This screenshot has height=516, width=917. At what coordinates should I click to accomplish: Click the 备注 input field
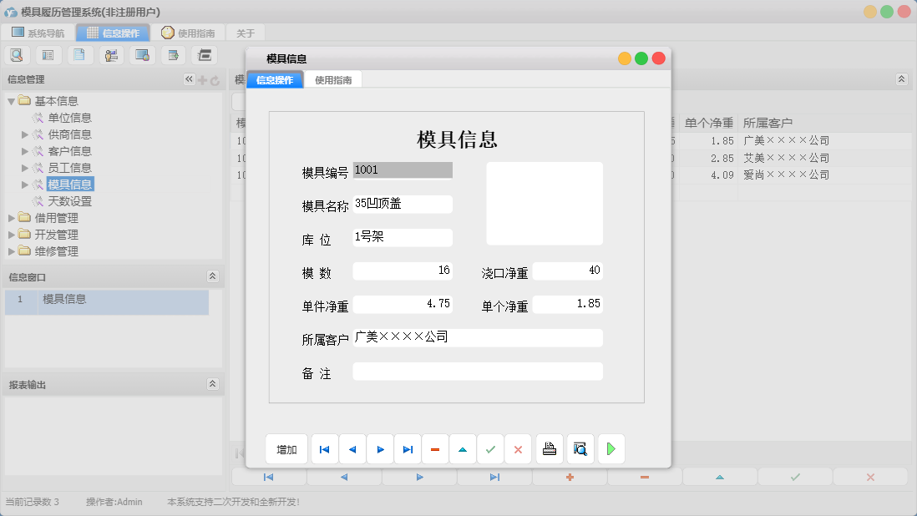point(476,371)
